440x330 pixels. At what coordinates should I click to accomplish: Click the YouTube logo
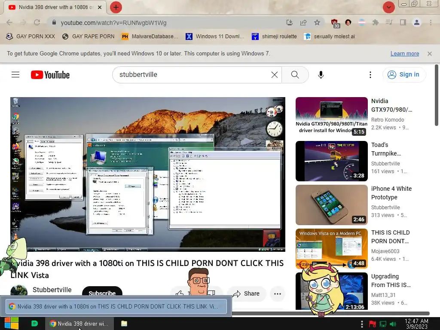click(50, 75)
